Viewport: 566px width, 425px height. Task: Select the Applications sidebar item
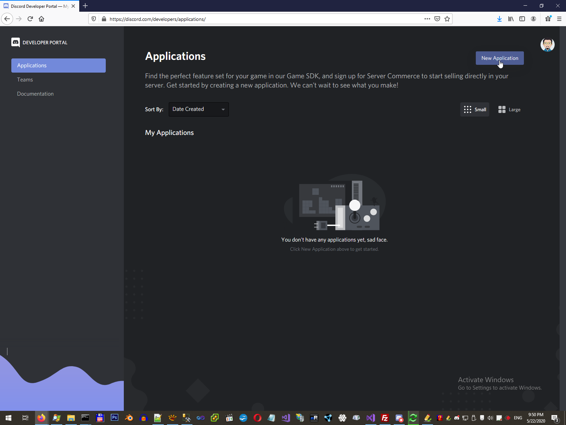click(58, 66)
